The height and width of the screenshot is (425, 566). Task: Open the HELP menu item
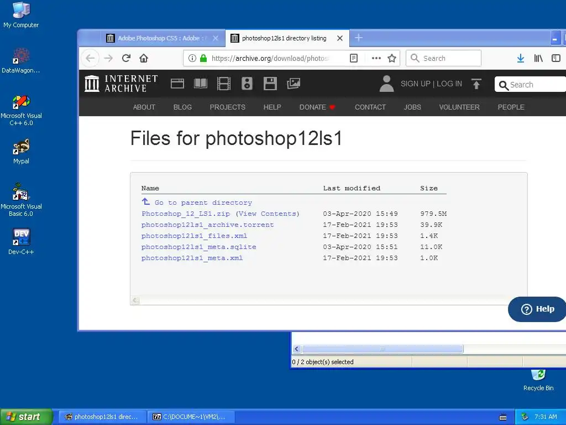(272, 107)
